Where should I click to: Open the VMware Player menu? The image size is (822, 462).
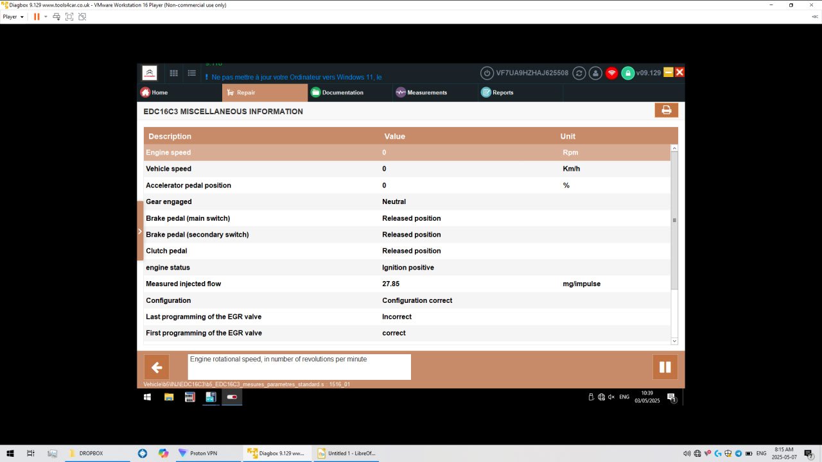[13, 17]
